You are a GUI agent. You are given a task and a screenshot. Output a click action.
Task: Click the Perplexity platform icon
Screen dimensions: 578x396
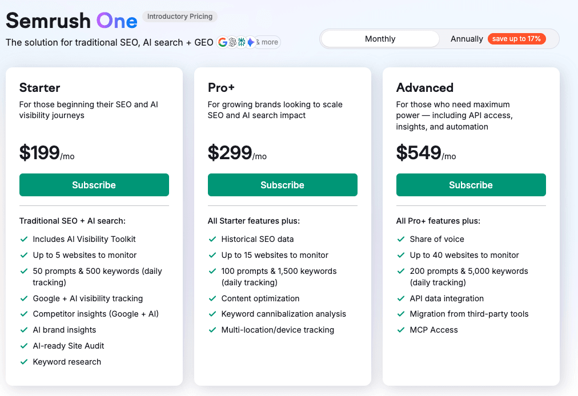coord(242,42)
